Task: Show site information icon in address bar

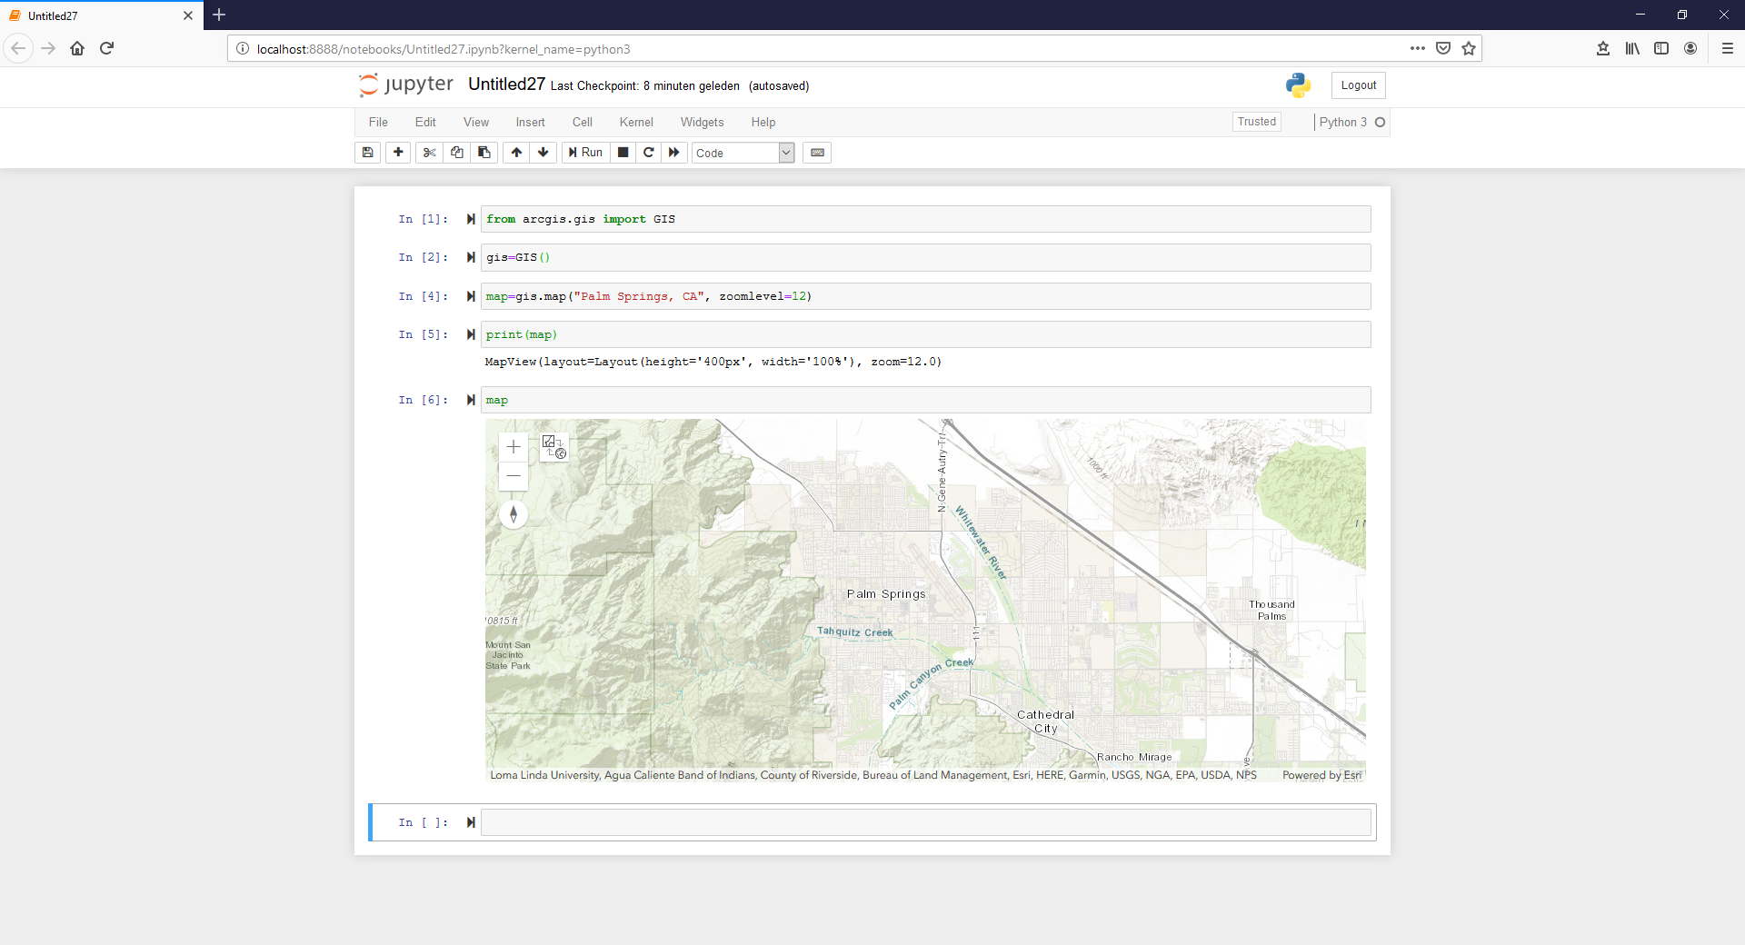Action: (x=243, y=49)
